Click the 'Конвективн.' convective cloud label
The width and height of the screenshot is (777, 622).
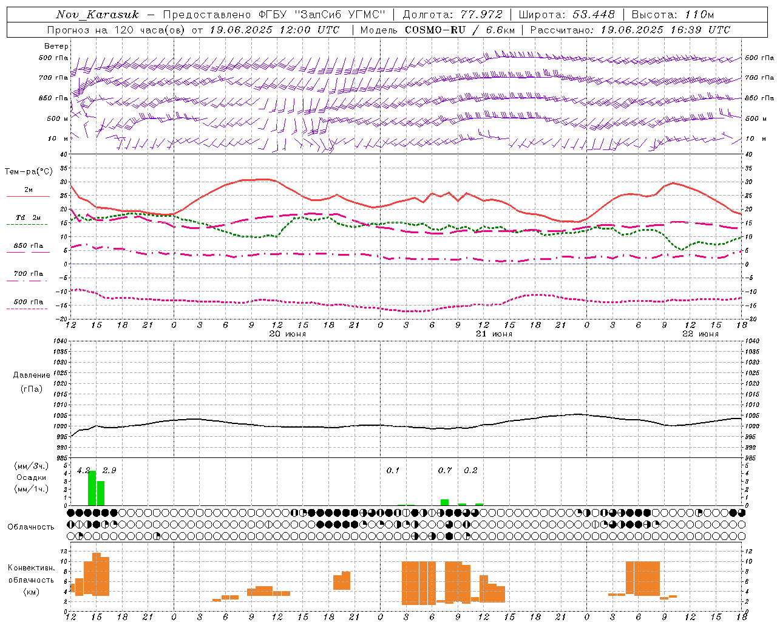point(32,568)
